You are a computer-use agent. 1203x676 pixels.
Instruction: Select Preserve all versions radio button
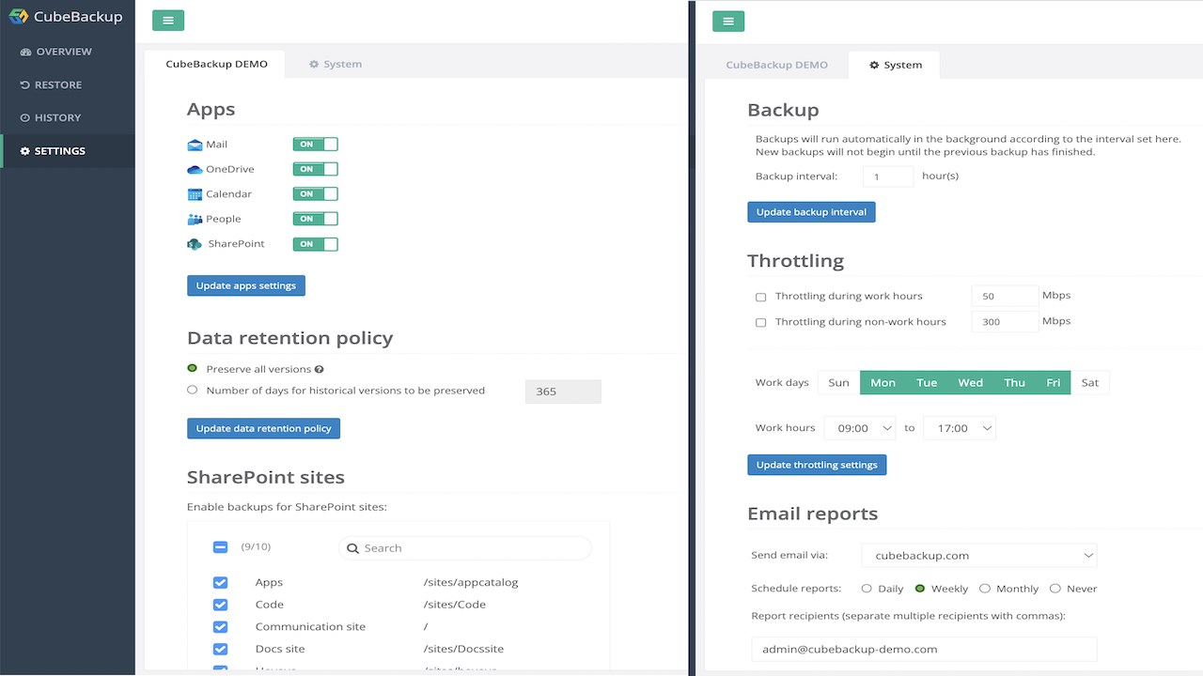pos(193,368)
